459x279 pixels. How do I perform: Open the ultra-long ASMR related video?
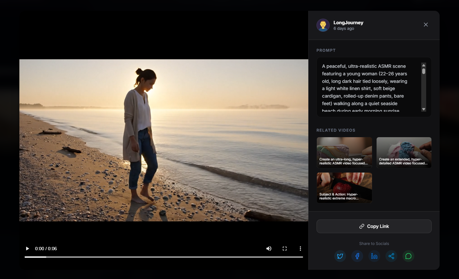[x=344, y=152]
